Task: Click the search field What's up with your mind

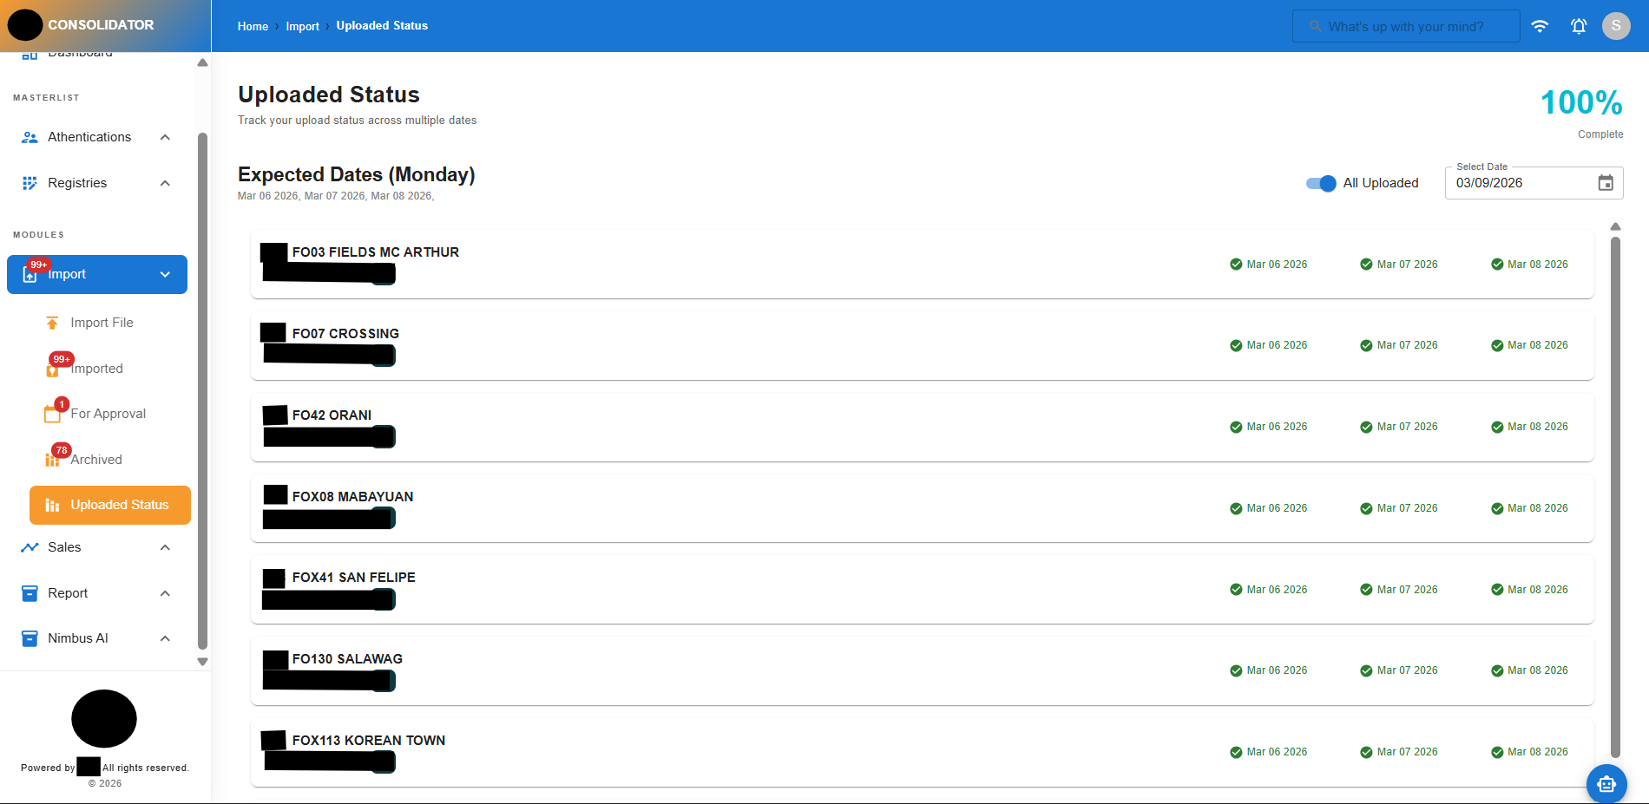Action: (x=1406, y=26)
